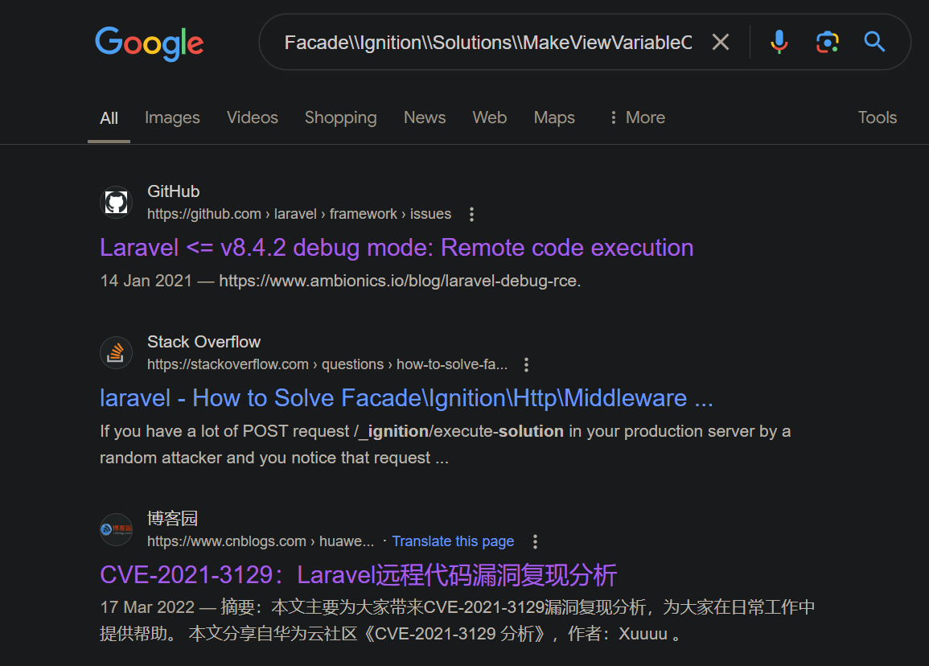This screenshot has width=929, height=666.
Task: Switch to the Images tab
Action: [172, 117]
